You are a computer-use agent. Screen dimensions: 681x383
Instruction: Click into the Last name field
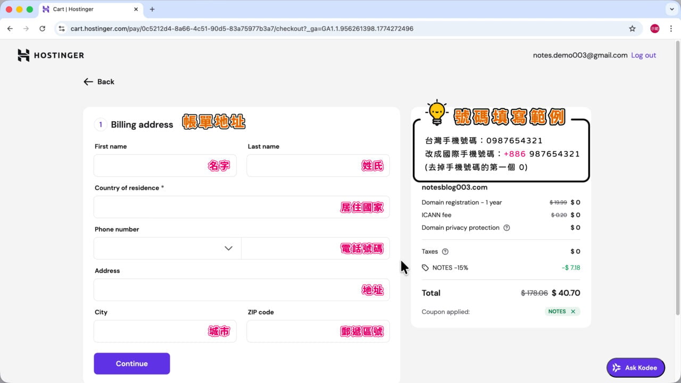pos(318,166)
